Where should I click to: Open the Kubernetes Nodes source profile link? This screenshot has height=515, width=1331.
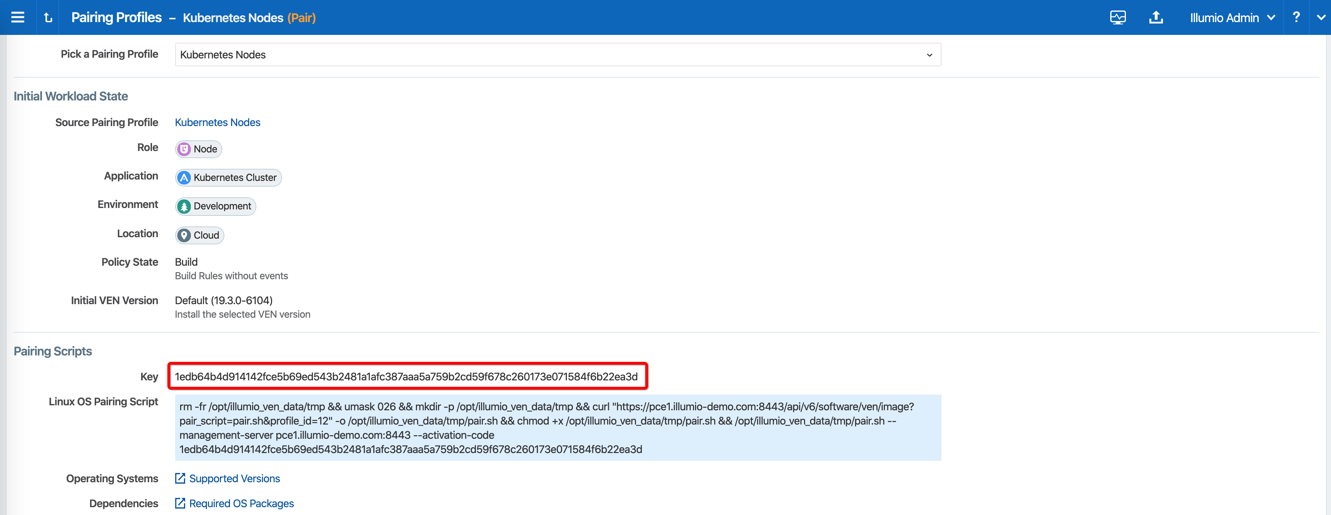pos(217,122)
